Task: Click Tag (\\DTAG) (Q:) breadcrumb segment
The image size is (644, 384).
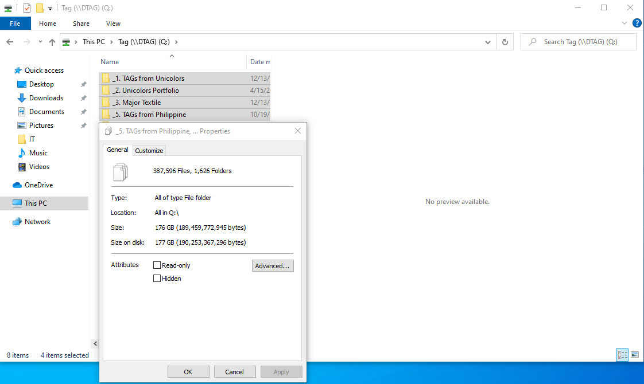Action: [x=143, y=42]
